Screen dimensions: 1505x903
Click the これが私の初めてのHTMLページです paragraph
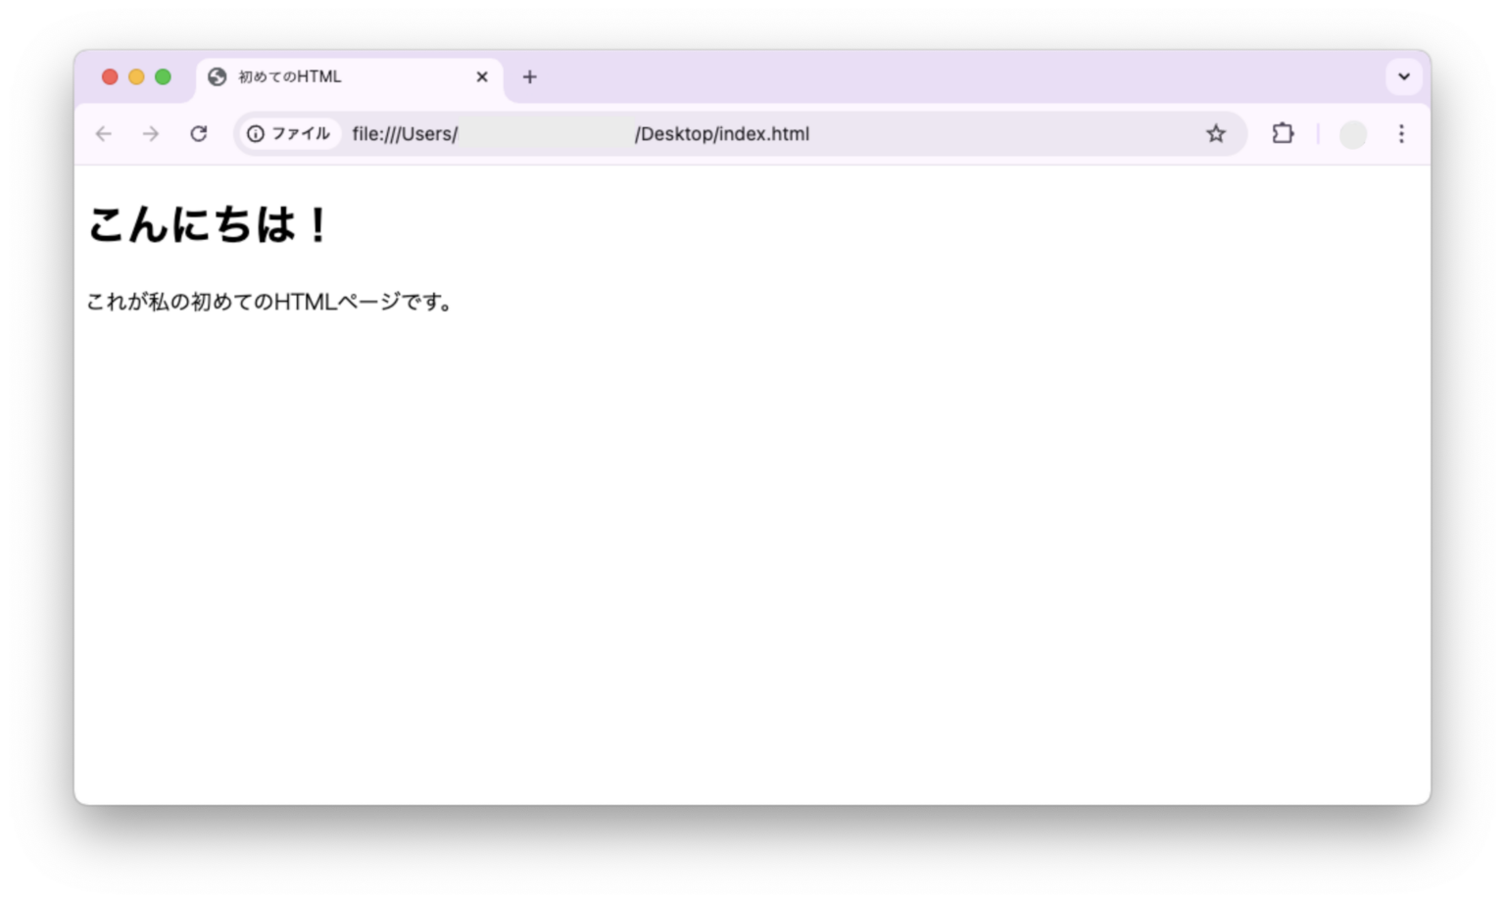tap(269, 302)
